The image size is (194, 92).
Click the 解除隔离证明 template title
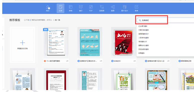[186, 61]
